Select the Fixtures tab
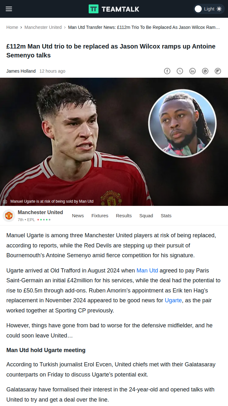The height and width of the screenshot is (406, 228). tap(100, 216)
